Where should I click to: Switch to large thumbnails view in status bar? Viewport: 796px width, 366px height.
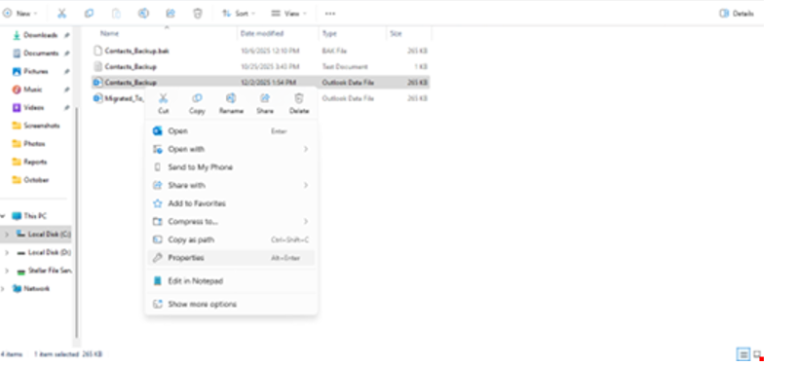pos(757,354)
